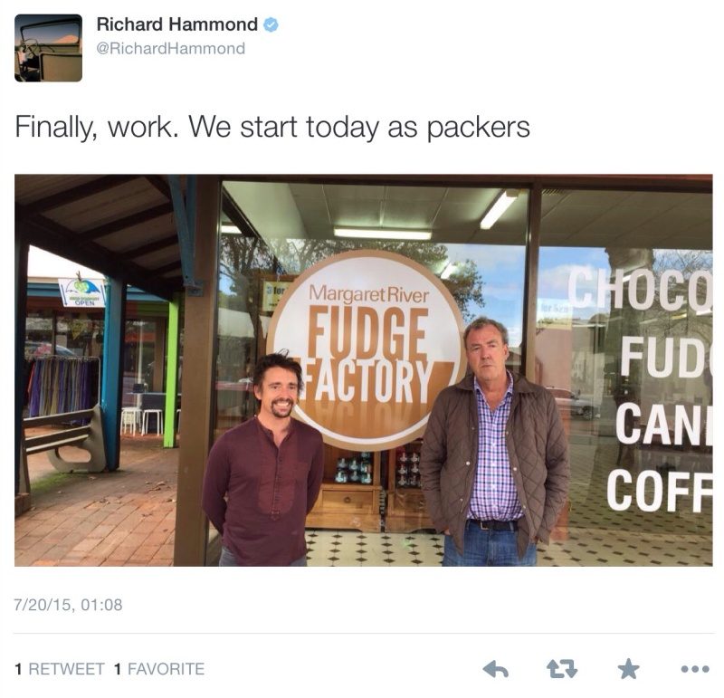Click the blue verified badge

click(271, 24)
